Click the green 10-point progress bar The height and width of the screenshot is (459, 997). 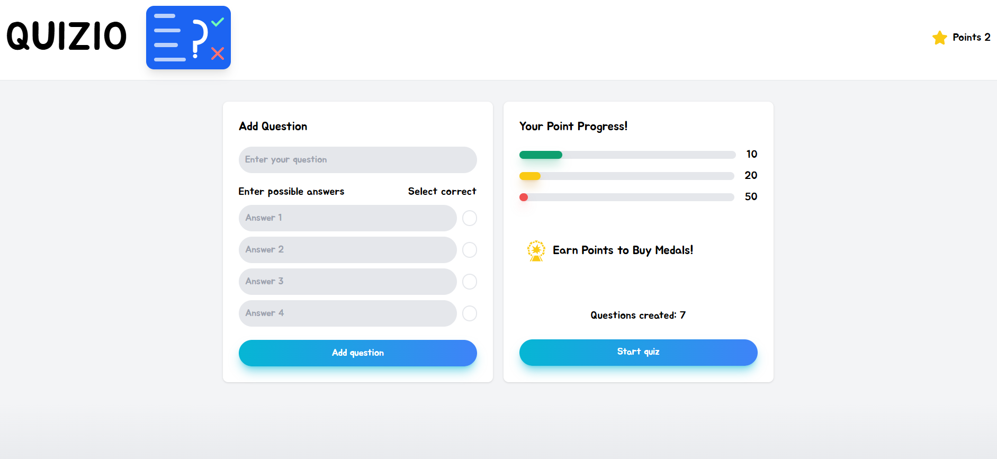click(627, 155)
